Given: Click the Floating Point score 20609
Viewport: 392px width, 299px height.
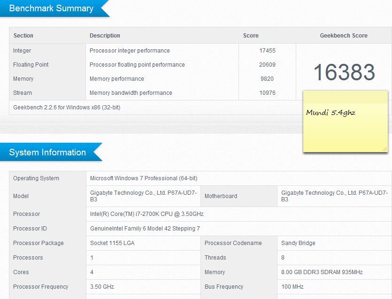Looking at the screenshot, I should coord(267,65).
